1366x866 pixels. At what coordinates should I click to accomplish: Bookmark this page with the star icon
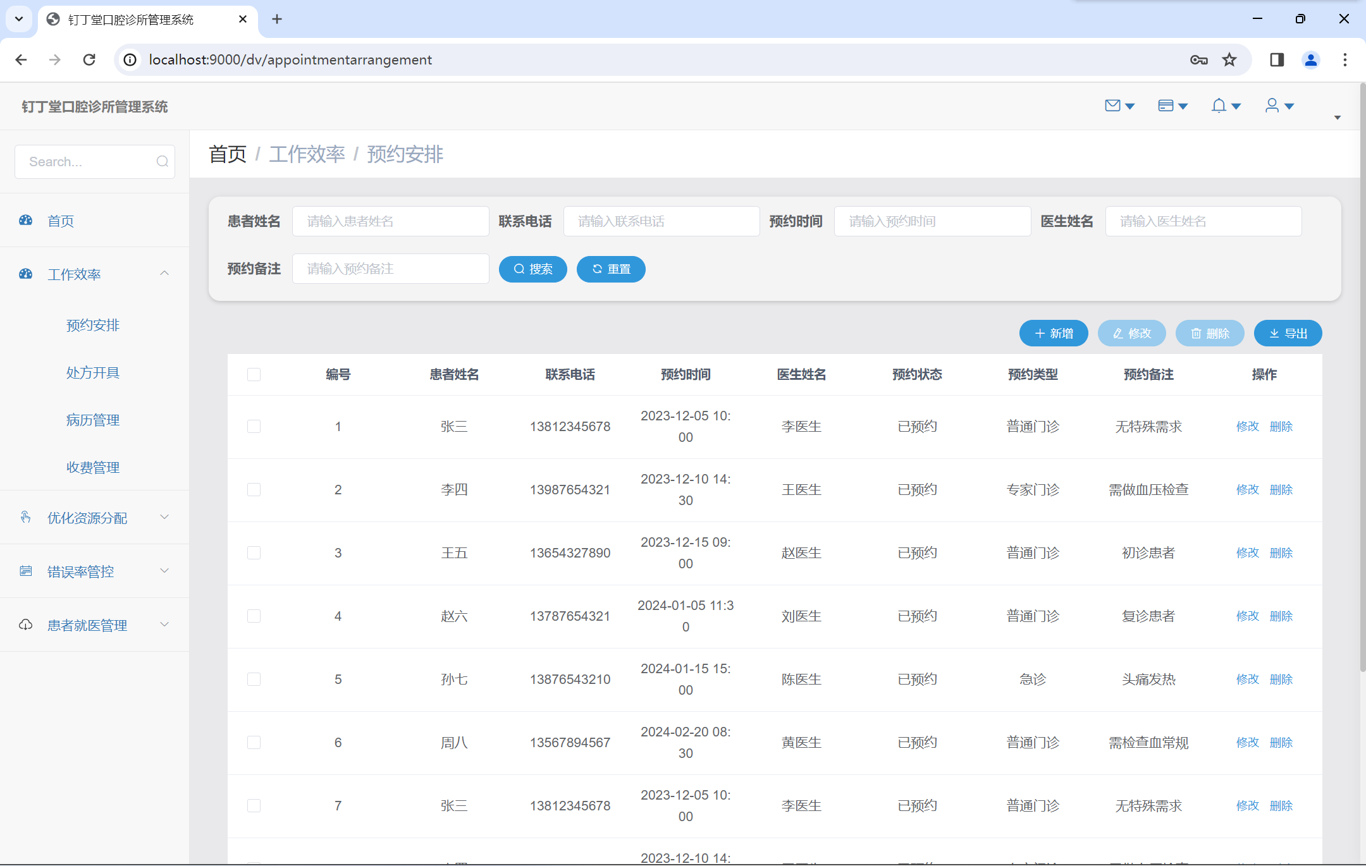[1229, 59]
